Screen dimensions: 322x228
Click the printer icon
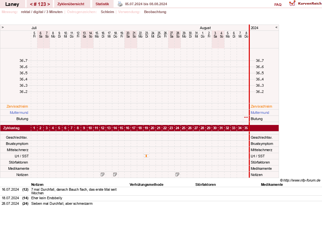[x=120, y=4]
